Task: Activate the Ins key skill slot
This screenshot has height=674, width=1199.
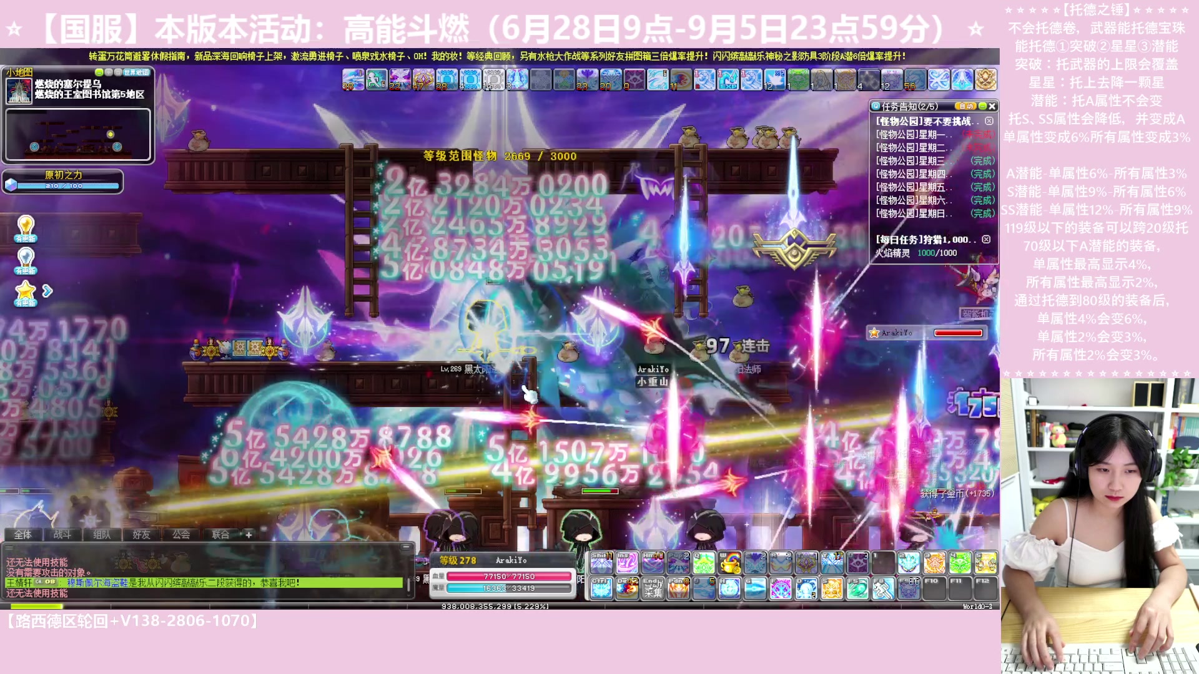Action: [x=627, y=562]
